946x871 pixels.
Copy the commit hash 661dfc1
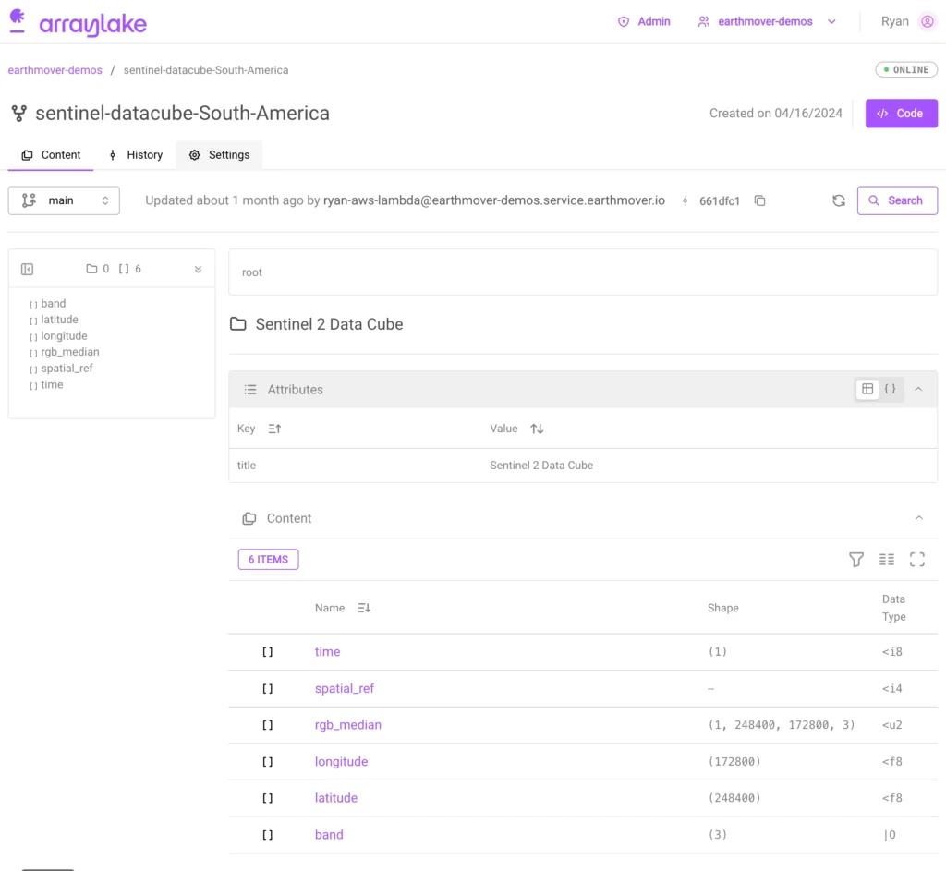(x=759, y=200)
